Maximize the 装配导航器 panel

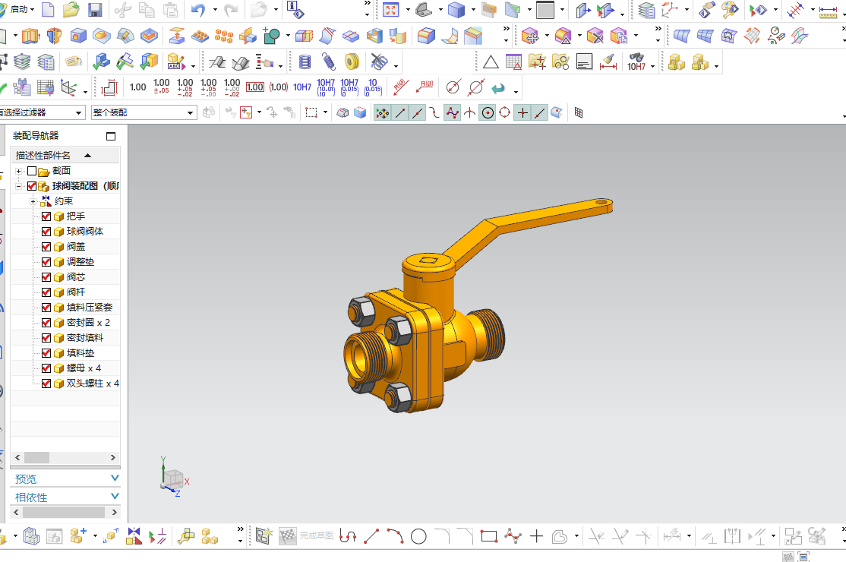(x=111, y=137)
